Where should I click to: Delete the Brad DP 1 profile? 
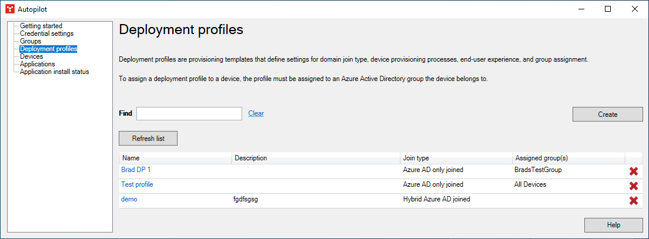[634, 171]
